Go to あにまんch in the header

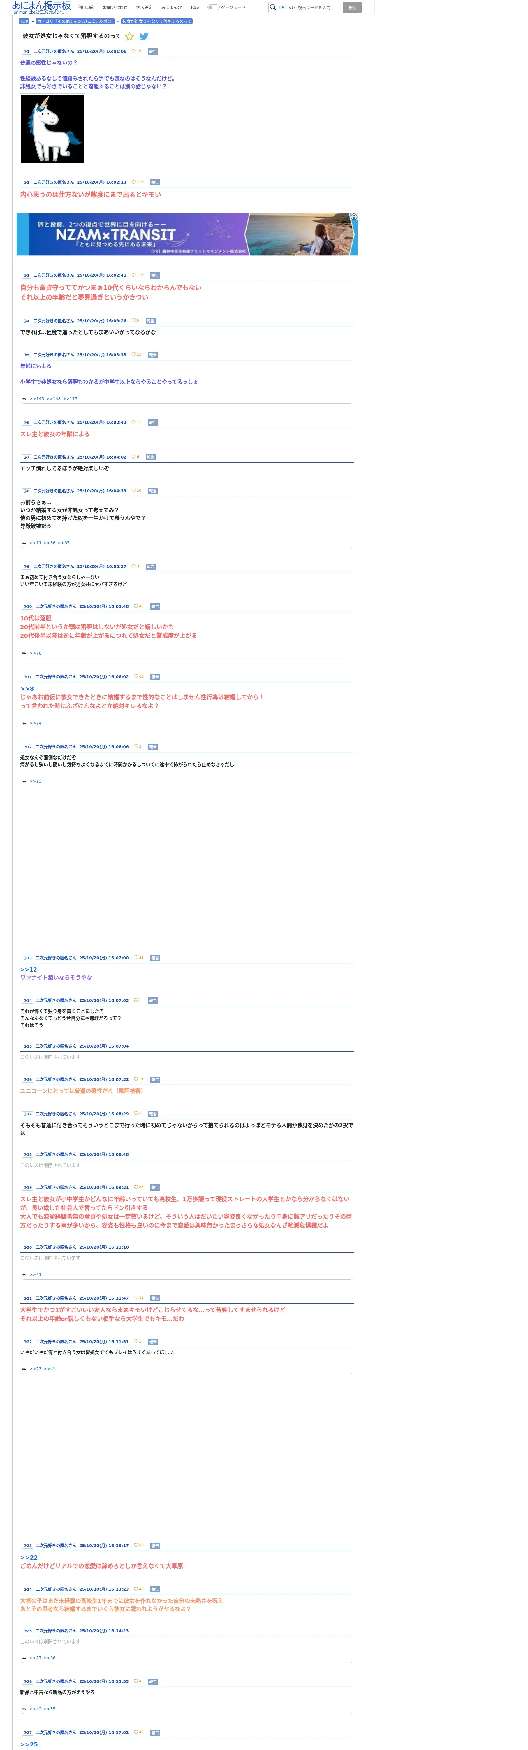[172, 8]
